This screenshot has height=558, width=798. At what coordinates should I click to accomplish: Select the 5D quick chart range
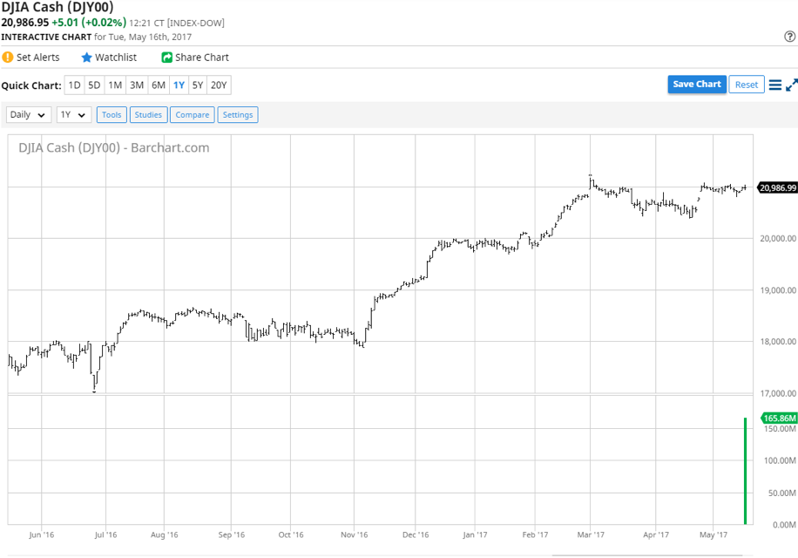[x=94, y=85]
